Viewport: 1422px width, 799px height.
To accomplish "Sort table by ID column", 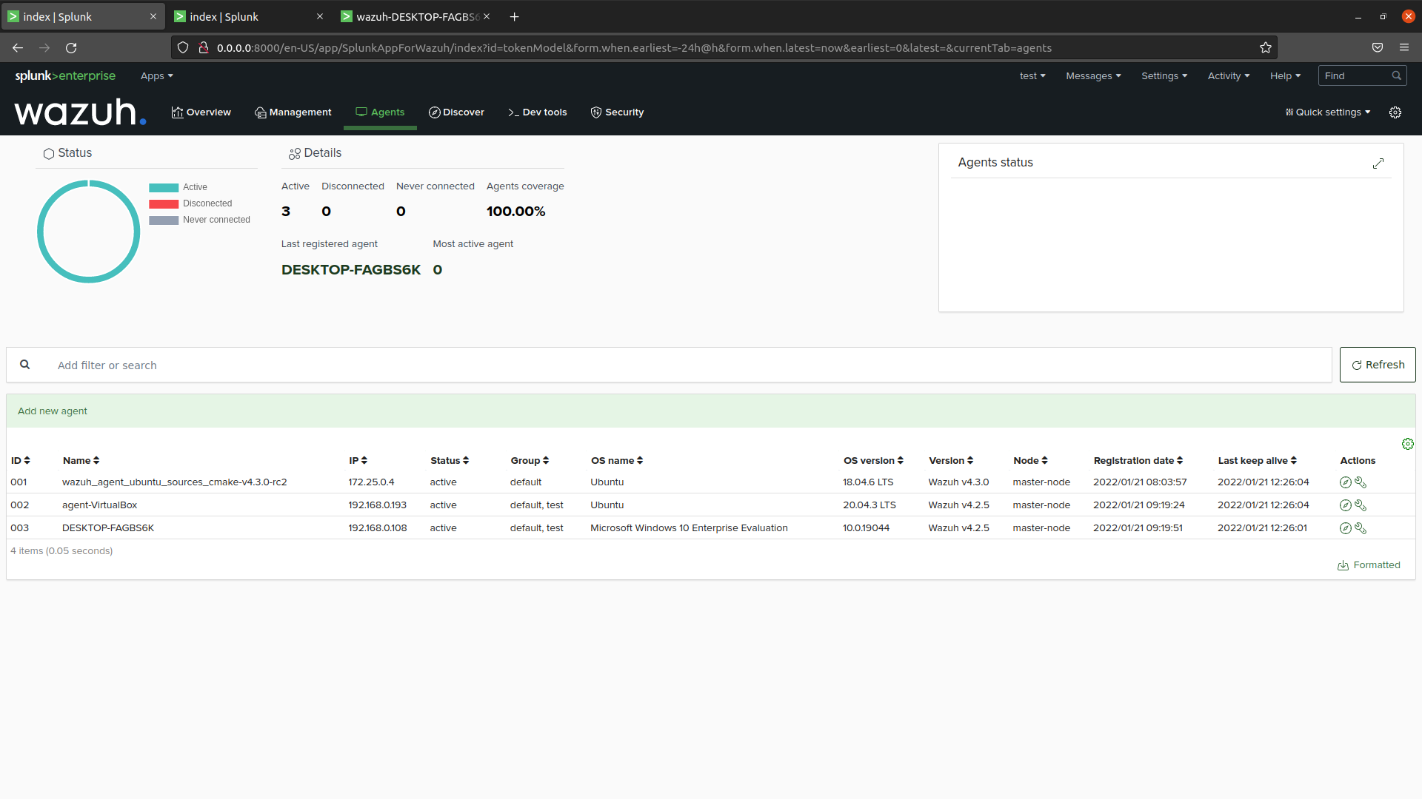I will tap(21, 461).
